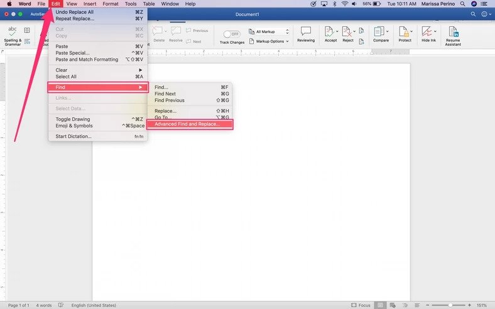Open the Notification Center list icon

484,4
